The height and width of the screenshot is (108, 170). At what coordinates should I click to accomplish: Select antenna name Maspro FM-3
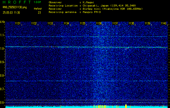click(x=92, y=12)
